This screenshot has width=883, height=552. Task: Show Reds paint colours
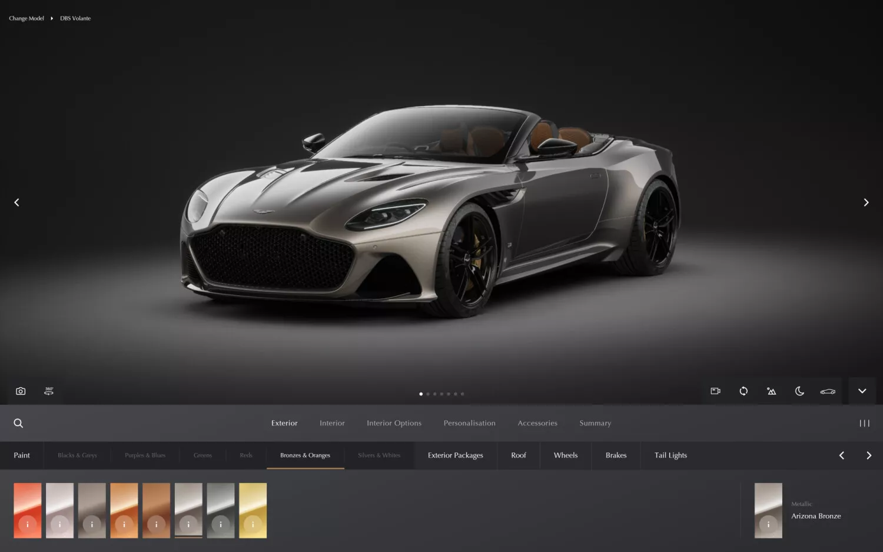coord(246,455)
